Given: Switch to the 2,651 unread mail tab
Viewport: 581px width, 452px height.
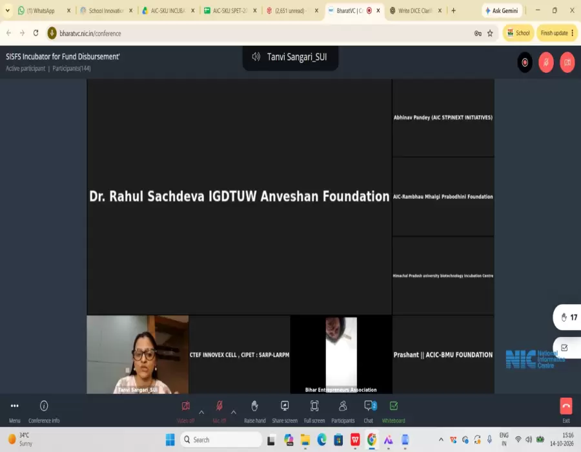Looking at the screenshot, I should coord(292,11).
